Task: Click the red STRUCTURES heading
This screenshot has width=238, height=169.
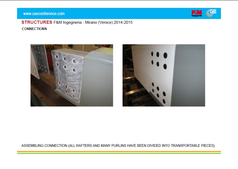Action: [37, 22]
